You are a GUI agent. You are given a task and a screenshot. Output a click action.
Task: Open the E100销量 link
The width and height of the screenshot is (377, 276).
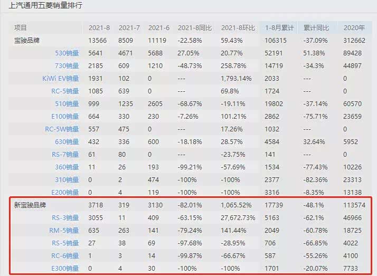[x=65, y=116]
